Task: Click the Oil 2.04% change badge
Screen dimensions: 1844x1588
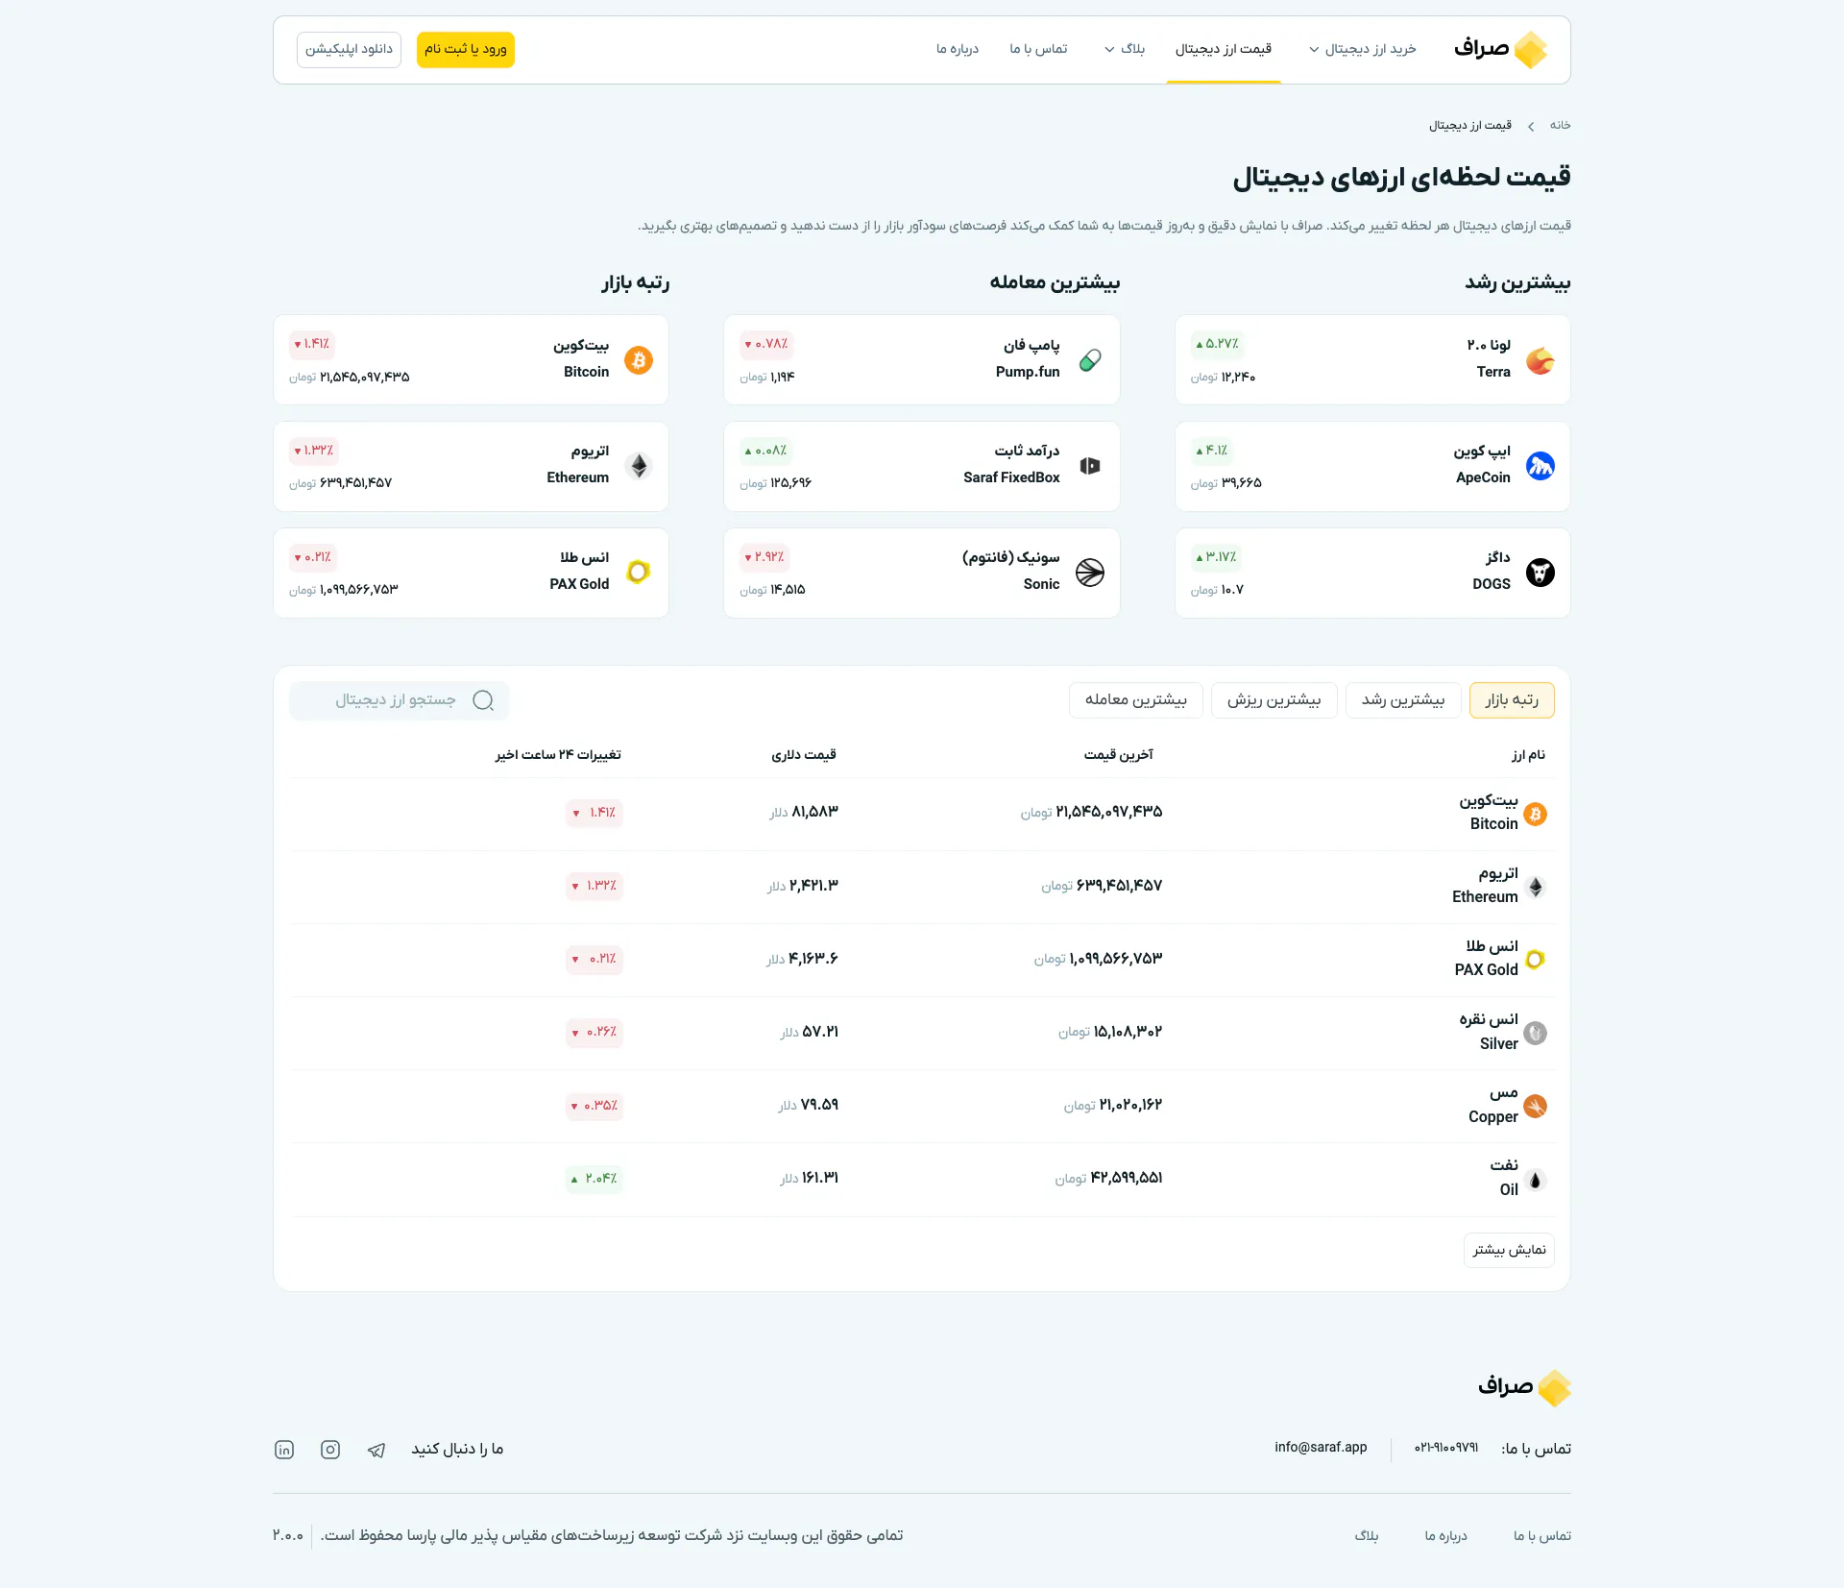Action: pyautogui.click(x=594, y=1180)
